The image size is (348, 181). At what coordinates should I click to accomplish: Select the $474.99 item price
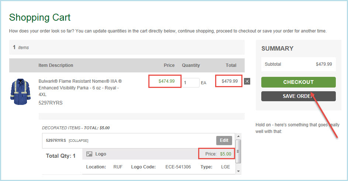166,81
